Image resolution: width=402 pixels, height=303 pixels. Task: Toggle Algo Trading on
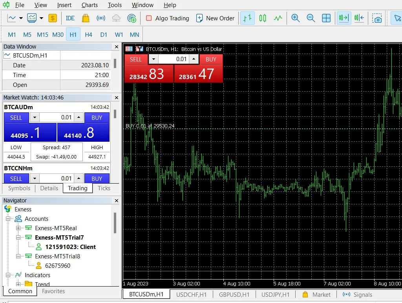tap(167, 18)
